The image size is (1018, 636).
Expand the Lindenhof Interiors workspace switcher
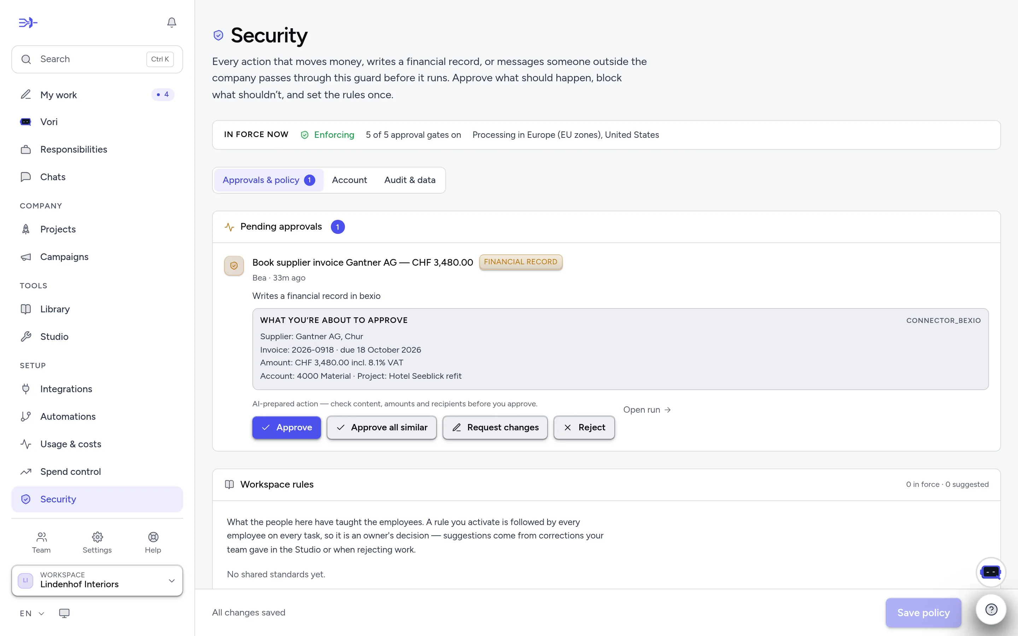pyautogui.click(x=97, y=581)
